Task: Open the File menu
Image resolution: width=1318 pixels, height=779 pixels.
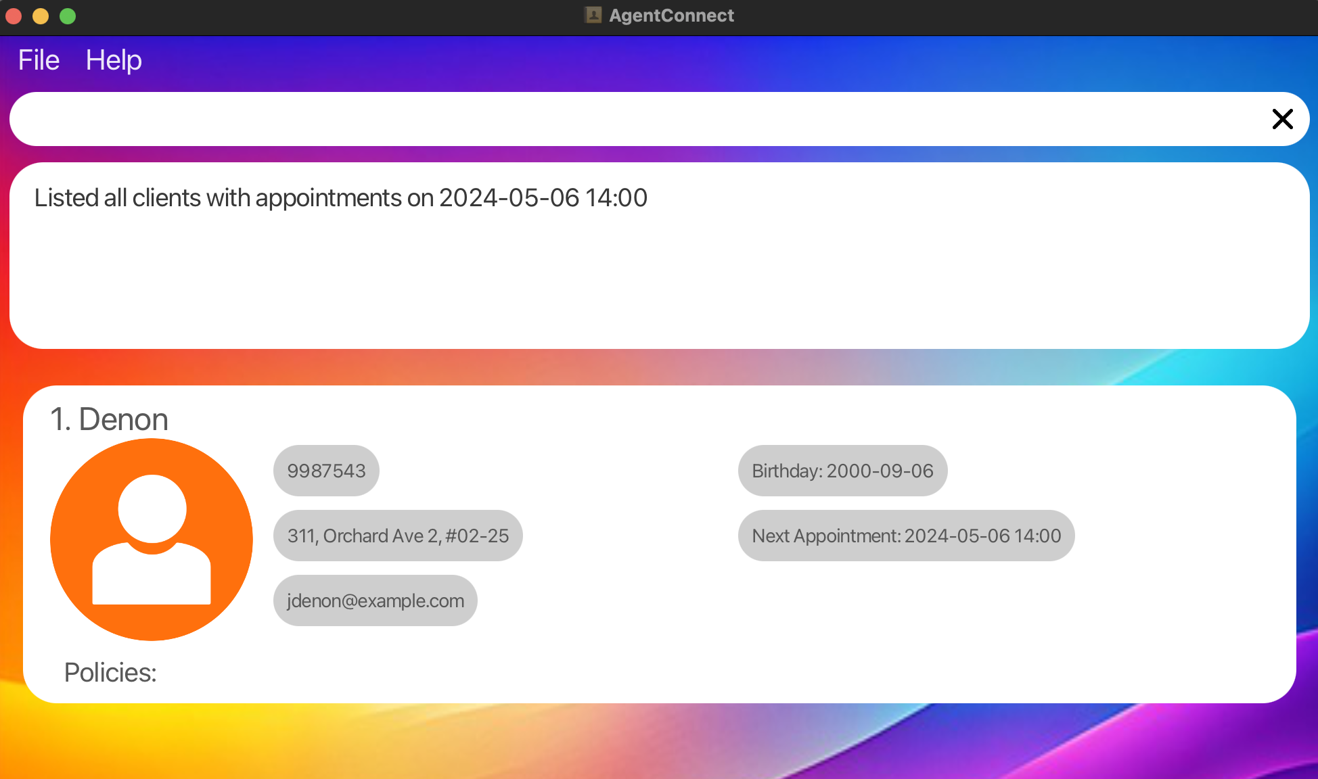Action: (x=39, y=60)
